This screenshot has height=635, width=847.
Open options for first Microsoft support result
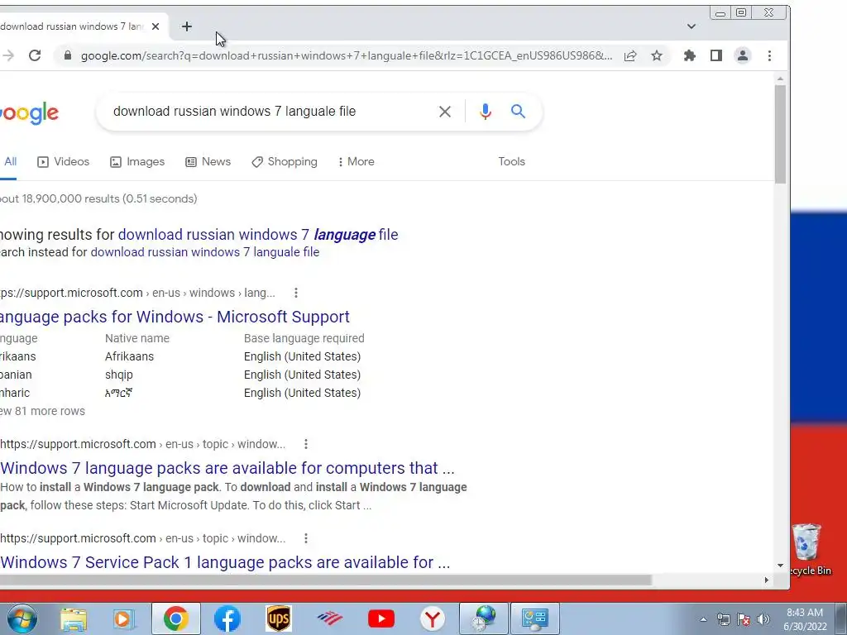pos(295,293)
